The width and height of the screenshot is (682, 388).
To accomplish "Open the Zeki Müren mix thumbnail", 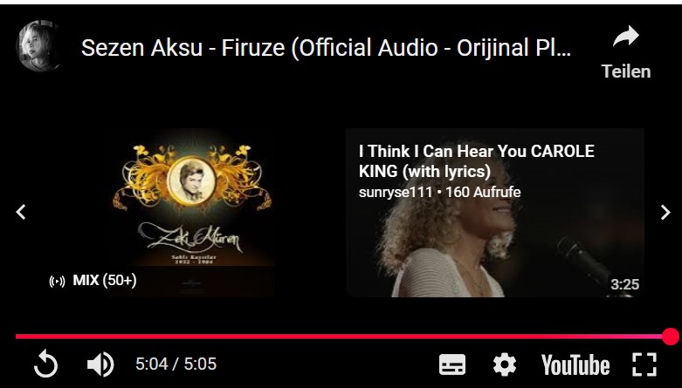I will click(192, 212).
